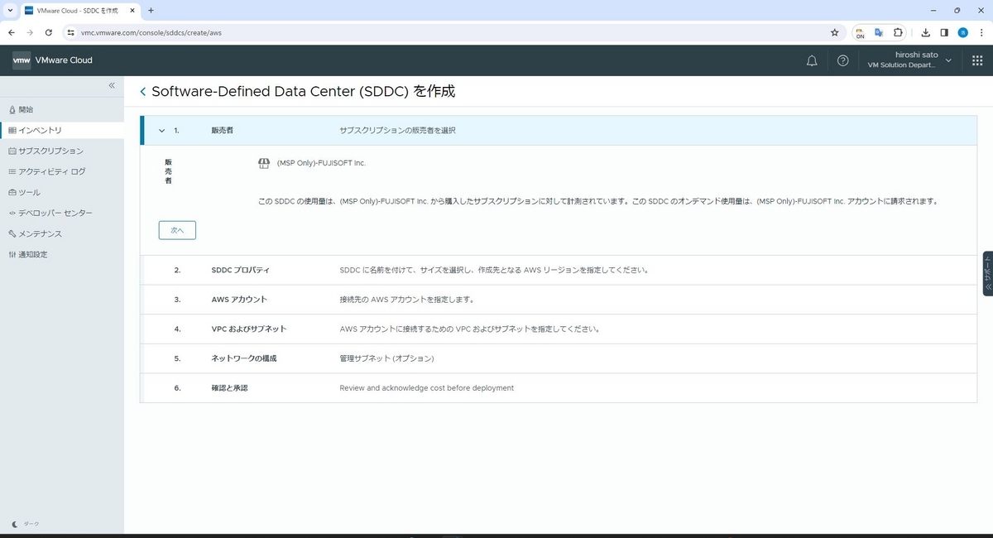993x538 pixels.
Task: Open ツール in the sidebar
Action: click(x=62, y=192)
